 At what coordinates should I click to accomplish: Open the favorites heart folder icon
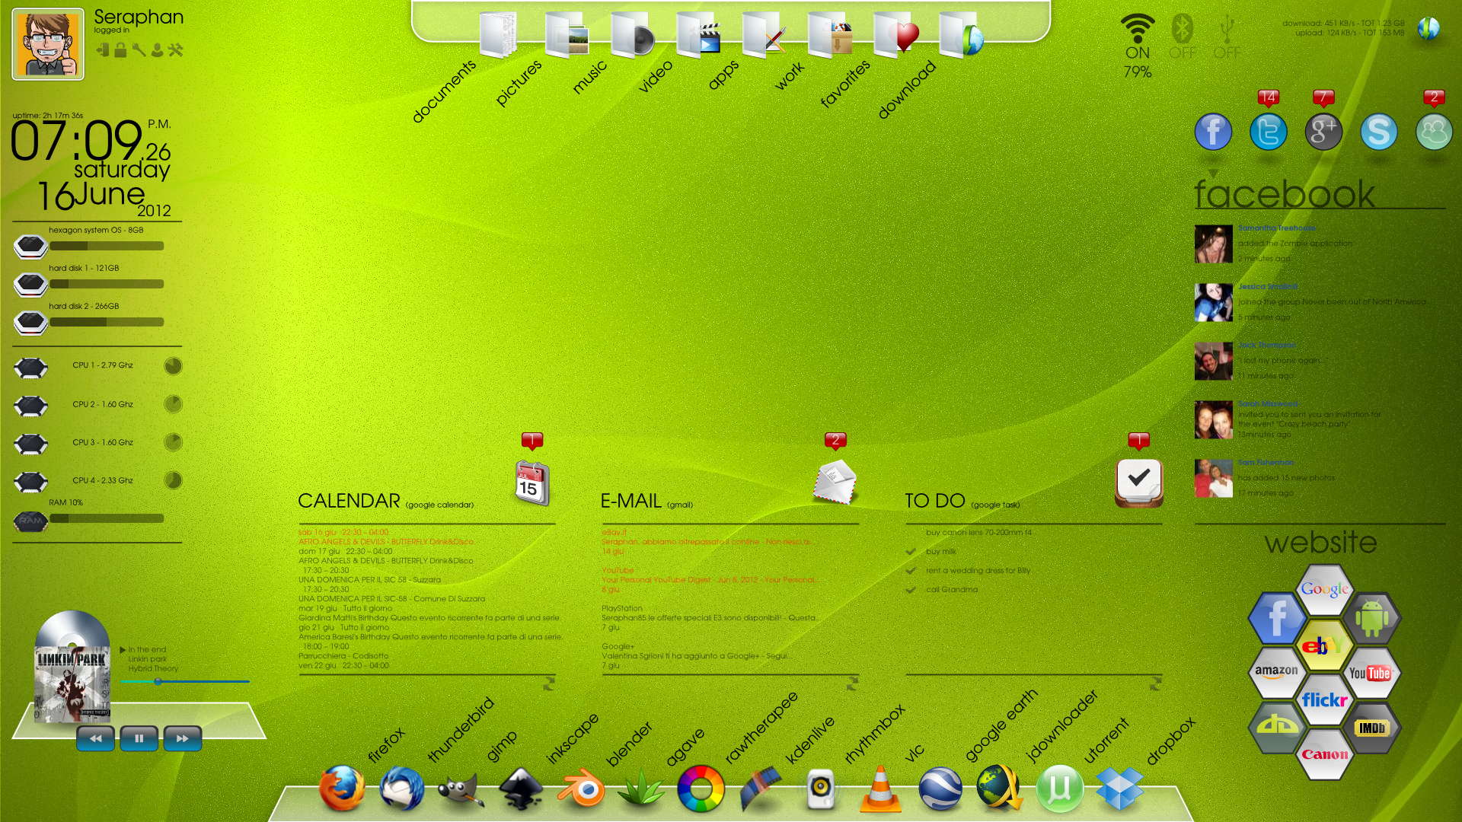pos(897,35)
